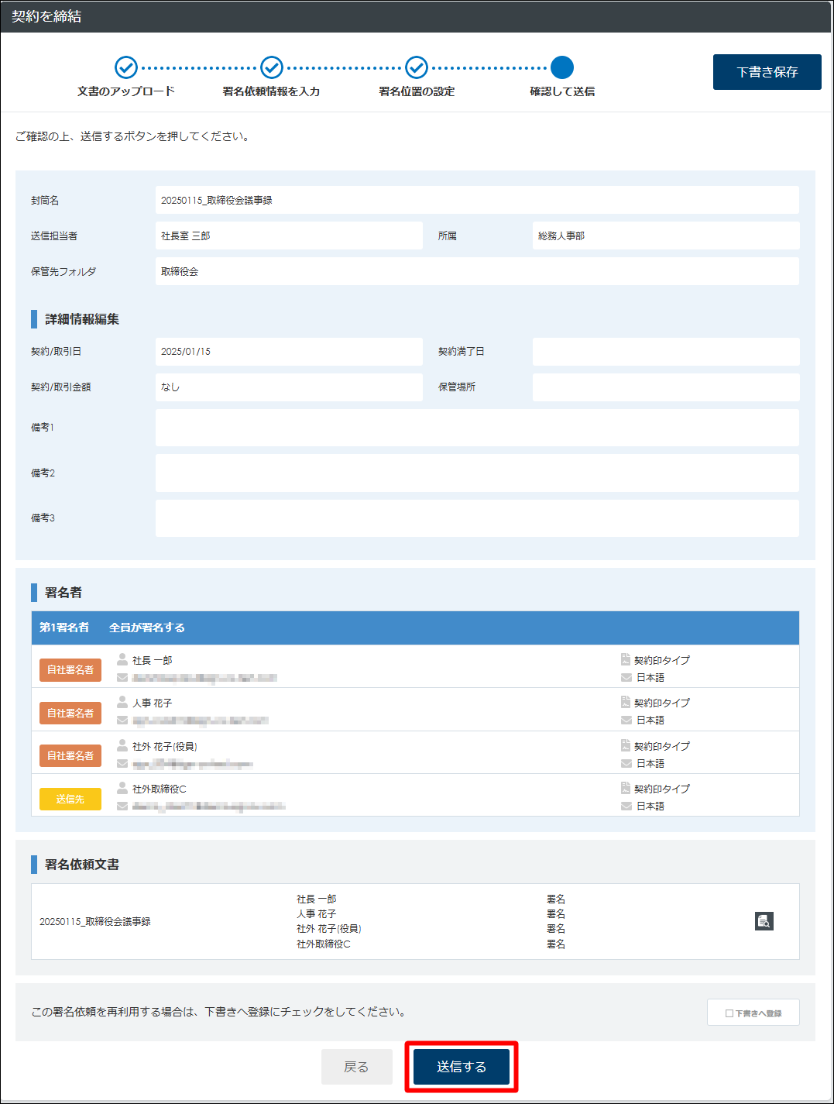Click 契約印タイプ stamp icon in 社長 一郎 row
This screenshot has width=834, height=1104.
point(626,659)
